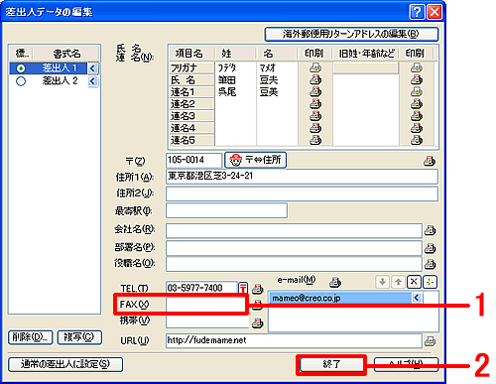The image size is (496, 384).
Task: Open arrow button beside 差出人 2
Action: (92, 81)
